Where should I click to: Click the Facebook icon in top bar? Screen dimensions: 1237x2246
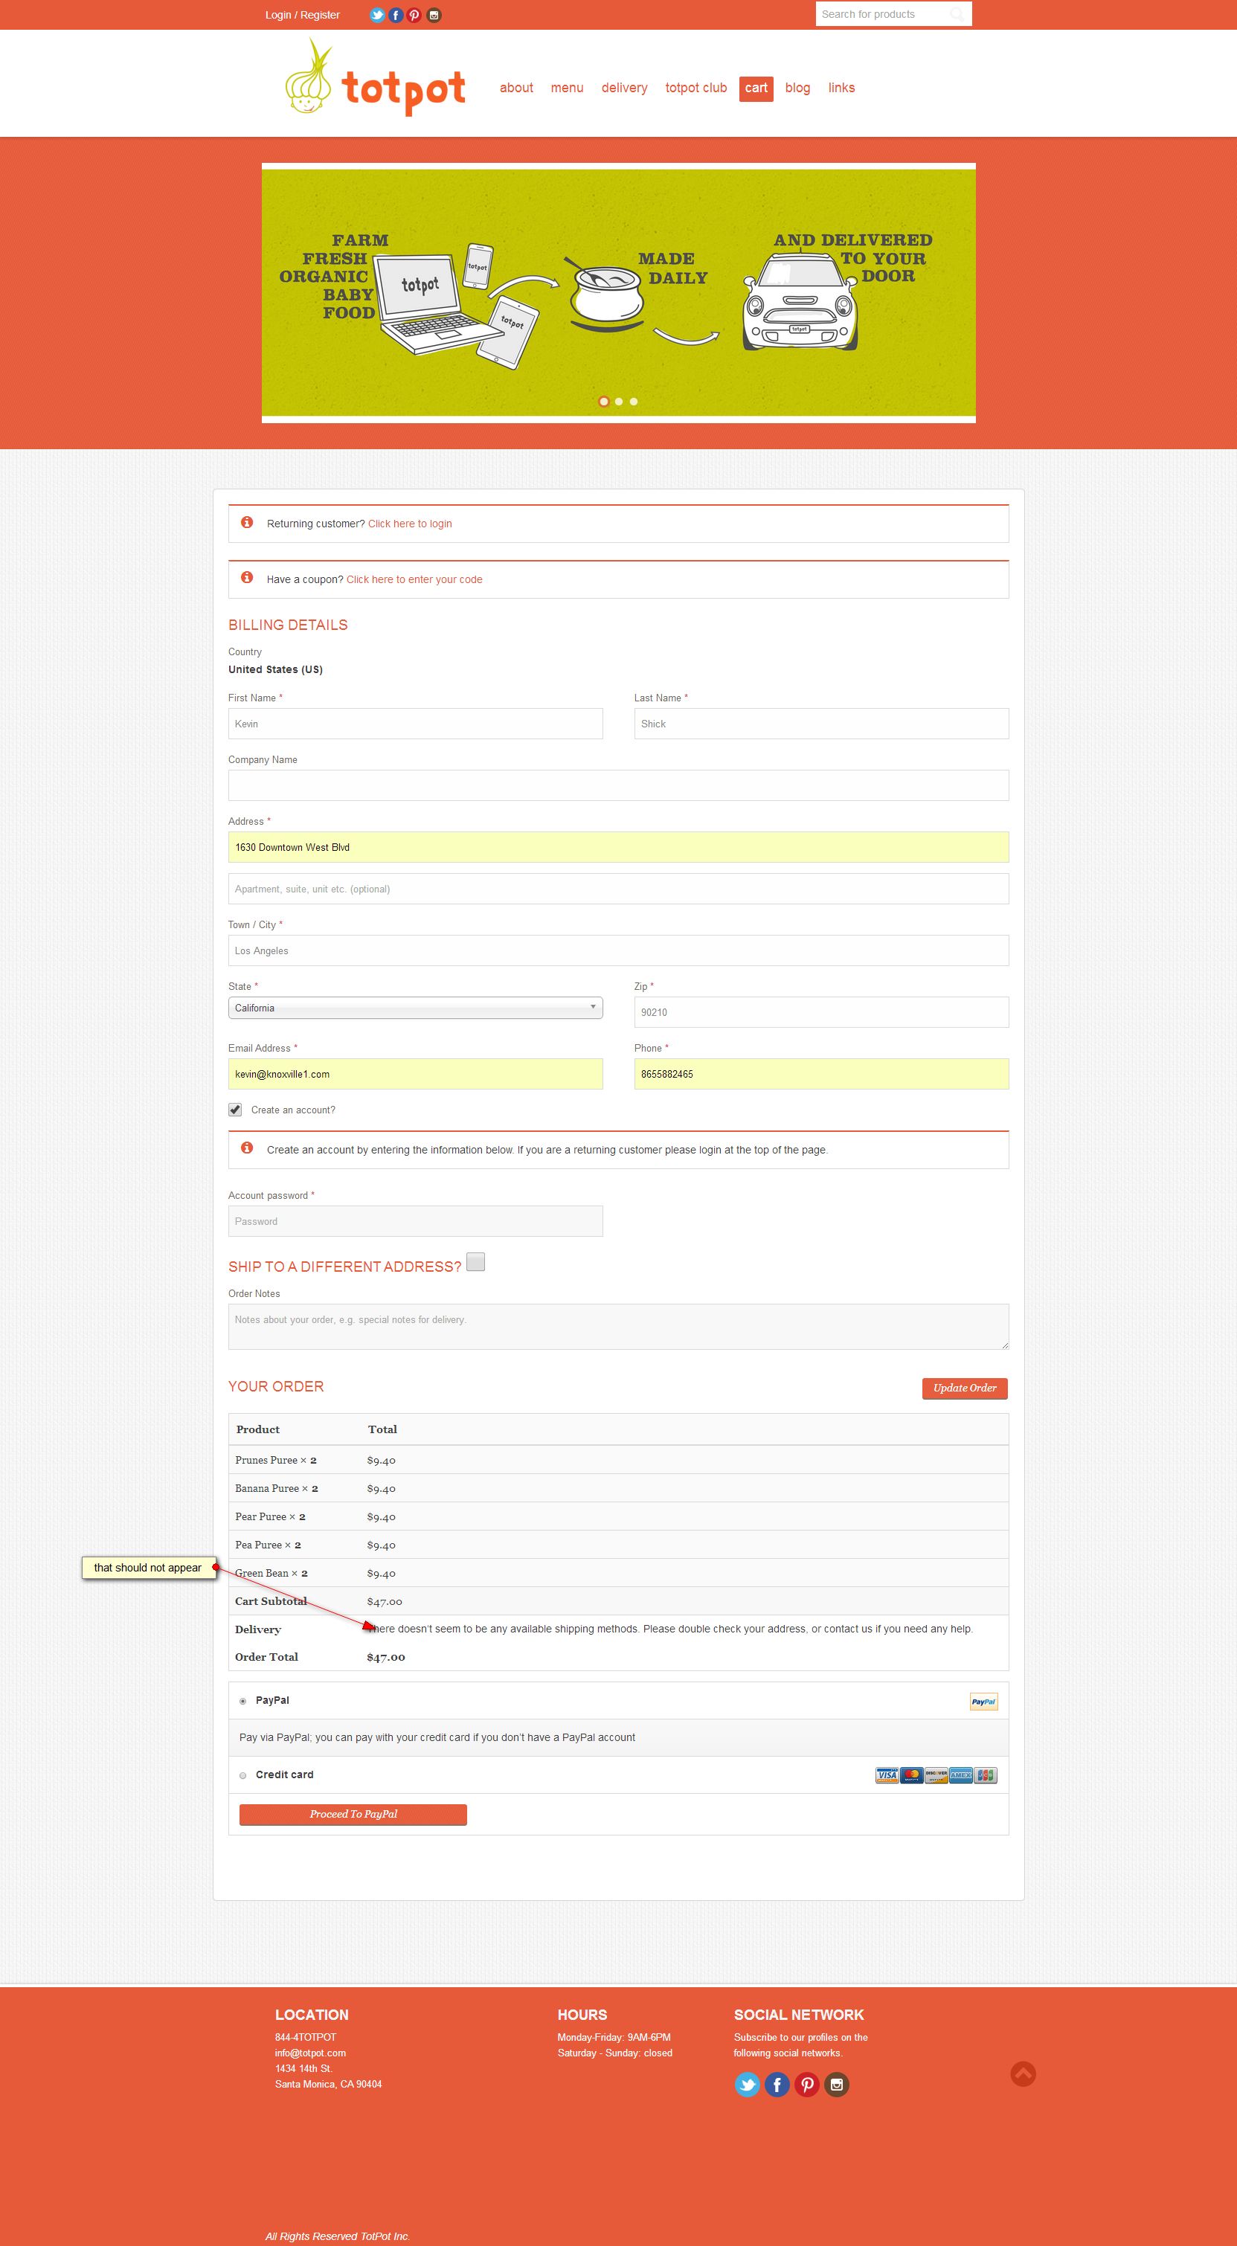click(396, 15)
